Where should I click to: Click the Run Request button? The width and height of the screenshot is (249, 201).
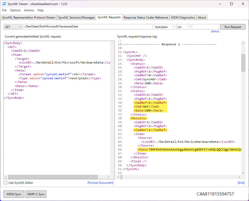pos(232,26)
